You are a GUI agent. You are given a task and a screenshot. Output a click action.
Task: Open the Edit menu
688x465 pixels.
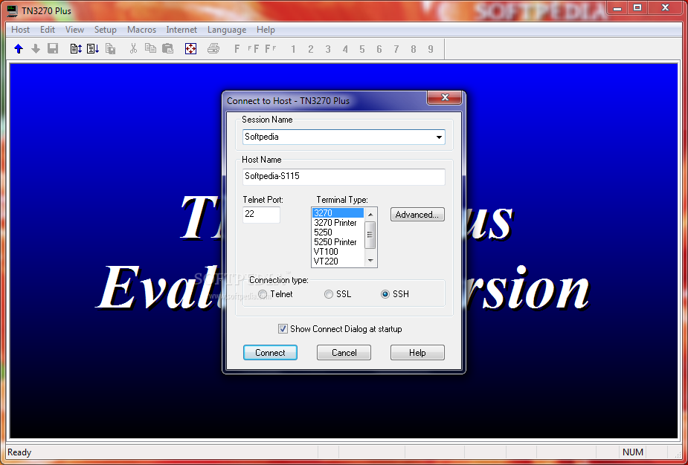tap(48, 30)
